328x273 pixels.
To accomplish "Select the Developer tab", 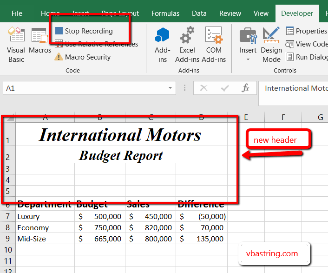I will 297,13.
